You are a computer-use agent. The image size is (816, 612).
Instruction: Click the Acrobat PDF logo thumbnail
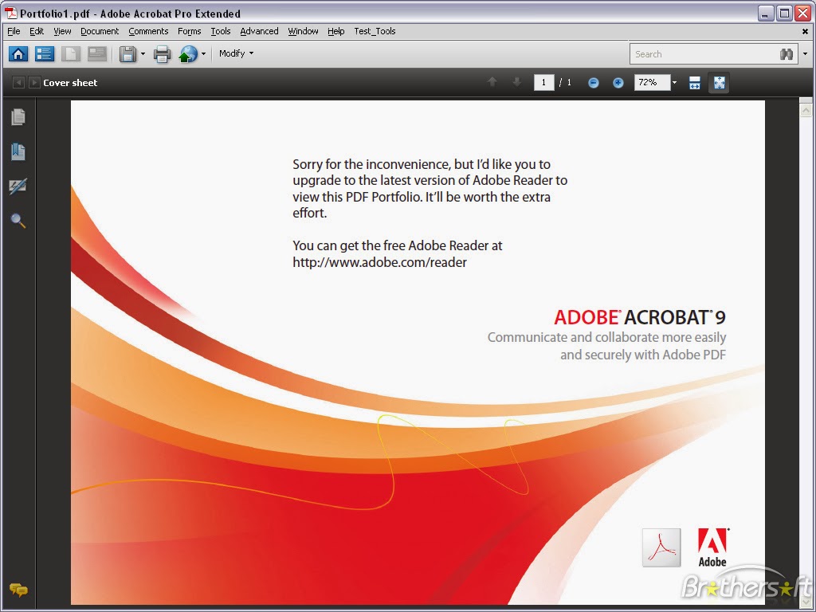(x=661, y=547)
